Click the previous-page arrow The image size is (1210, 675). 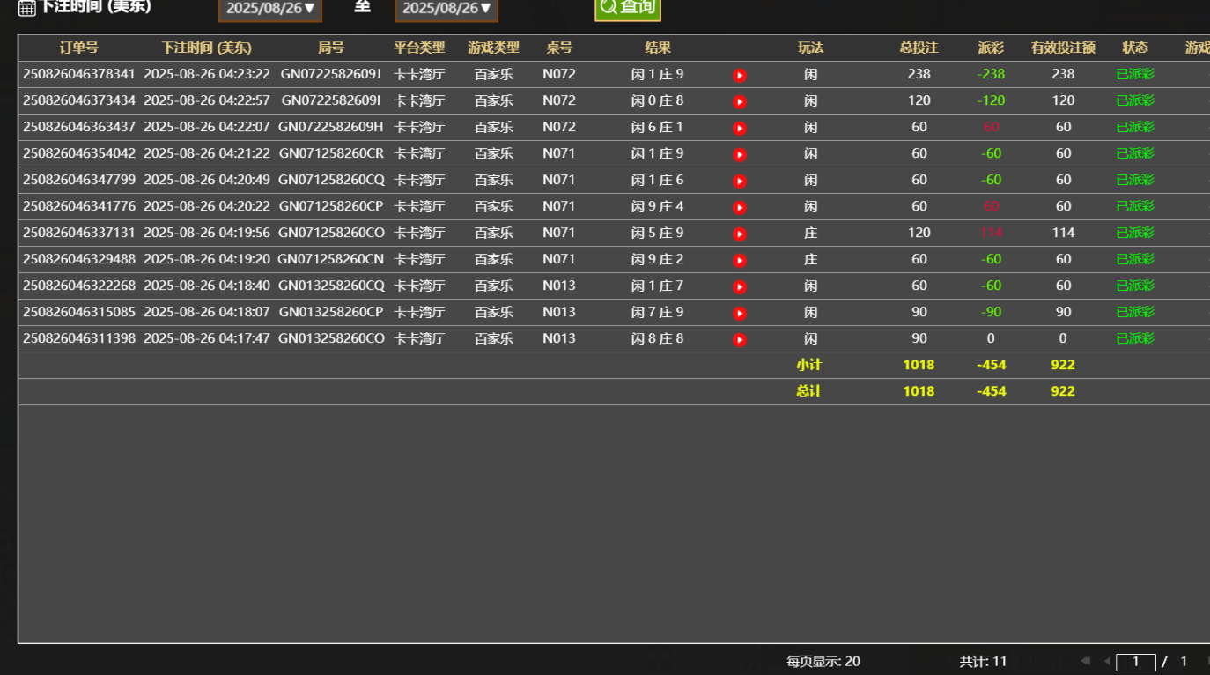coord(1108,660)
